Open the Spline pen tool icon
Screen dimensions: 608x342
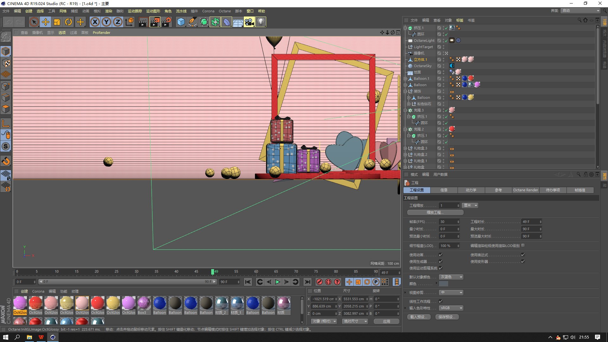tap(192, 22)
